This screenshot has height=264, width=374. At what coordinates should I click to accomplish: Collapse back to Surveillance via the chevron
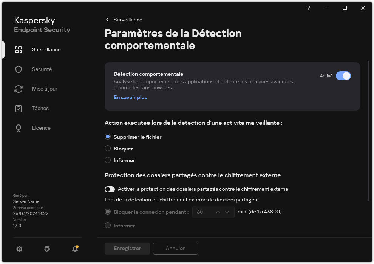tap(107, 20)
